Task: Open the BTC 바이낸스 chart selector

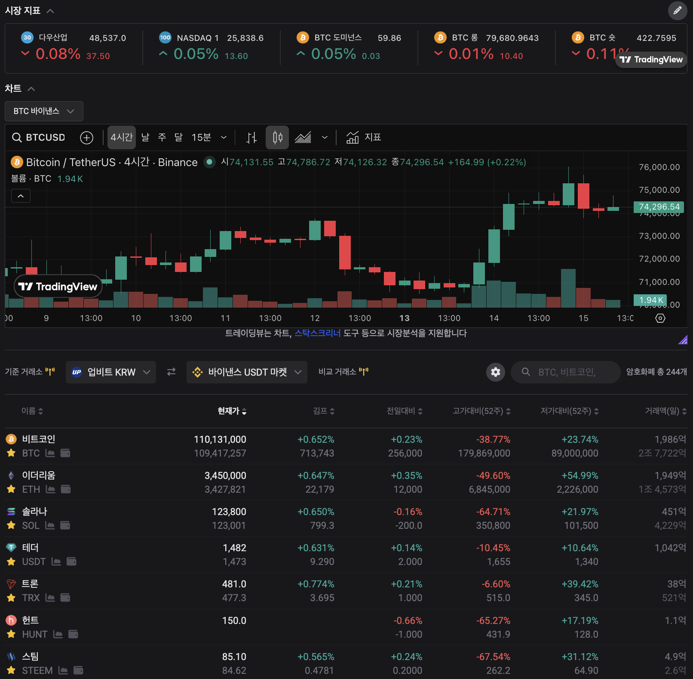Action: pyautogui.click(x=44, y=111)
